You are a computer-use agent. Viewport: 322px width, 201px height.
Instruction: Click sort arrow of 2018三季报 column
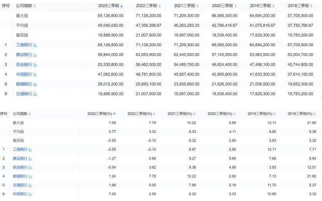click(312, 6)
